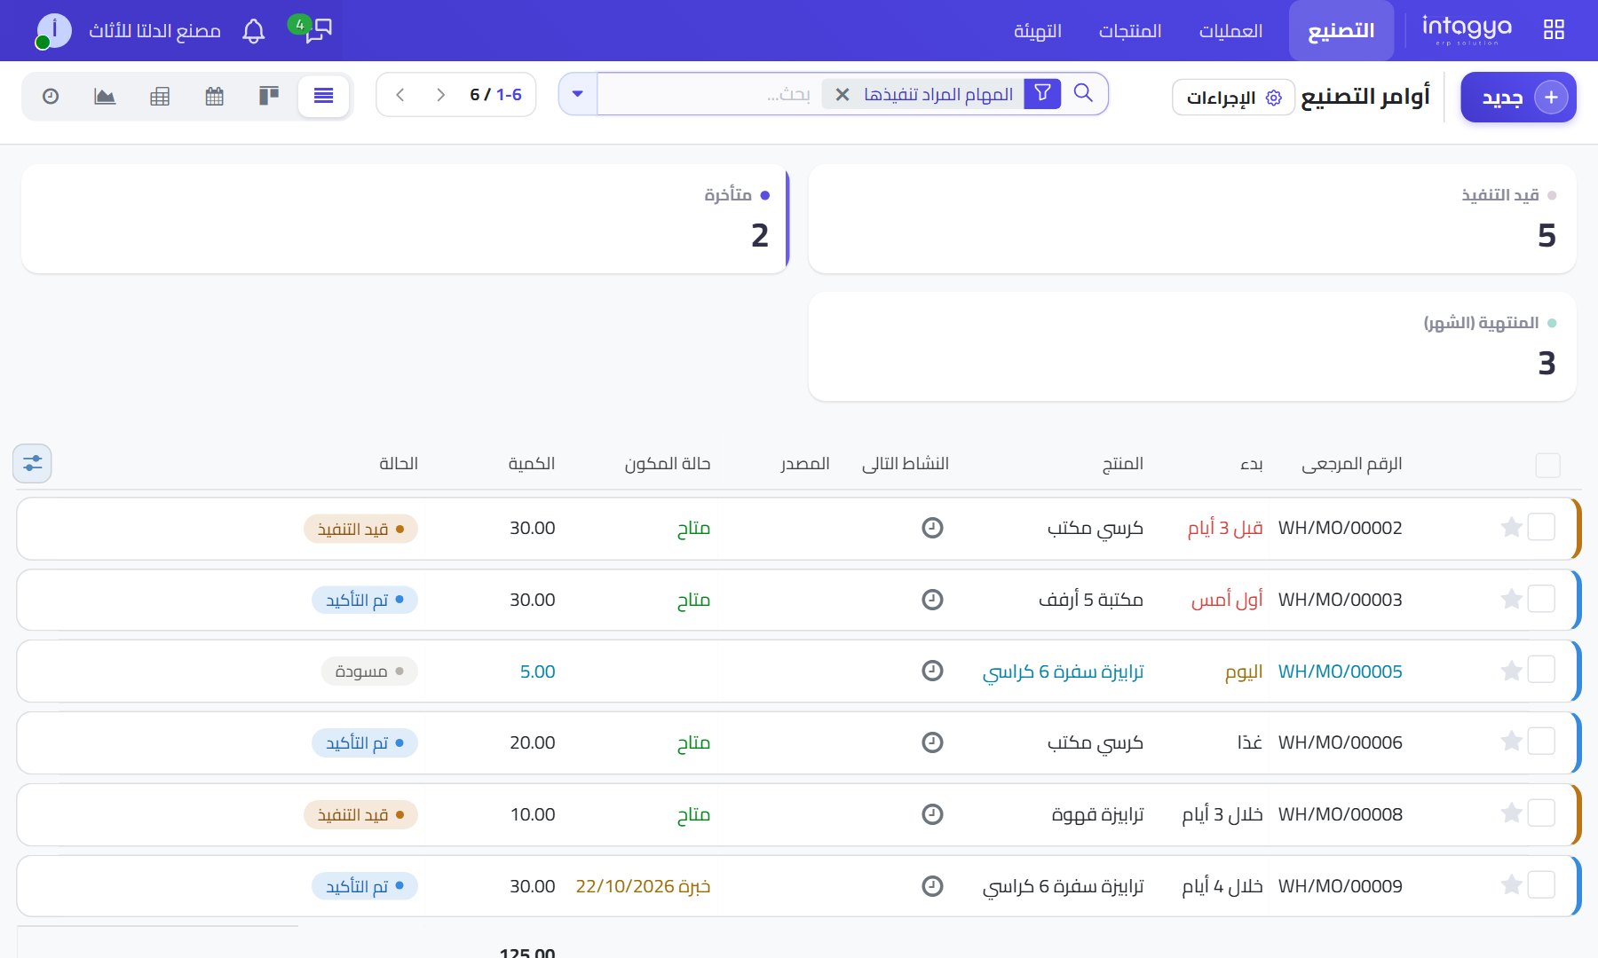Viewport: 1598px width, 958px height.
Task: Sort by the الكمية column header
Action: pyautogui.click(x=532, y=463)
